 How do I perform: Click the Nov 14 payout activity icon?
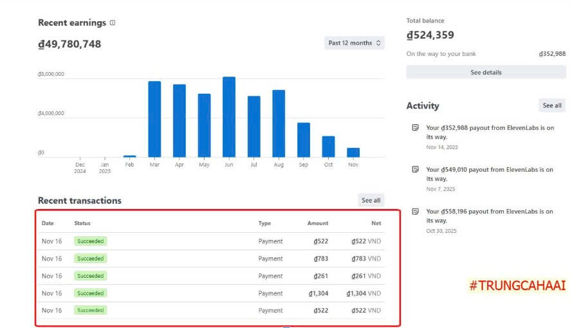click(x=415, y=128)
